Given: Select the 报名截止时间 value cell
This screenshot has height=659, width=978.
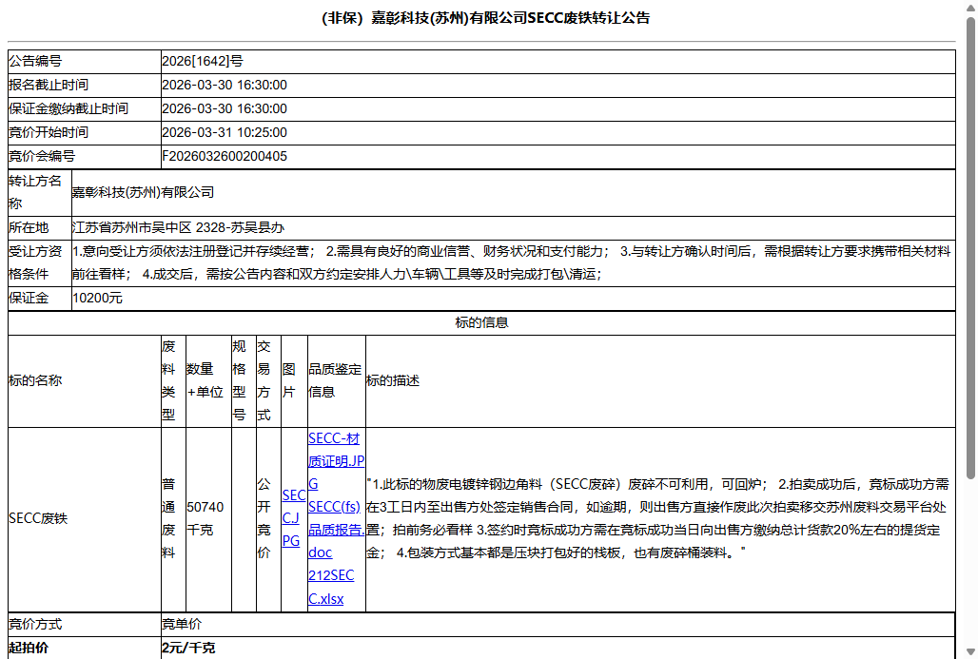Looking at the screenshot, I should pos(228,84).
